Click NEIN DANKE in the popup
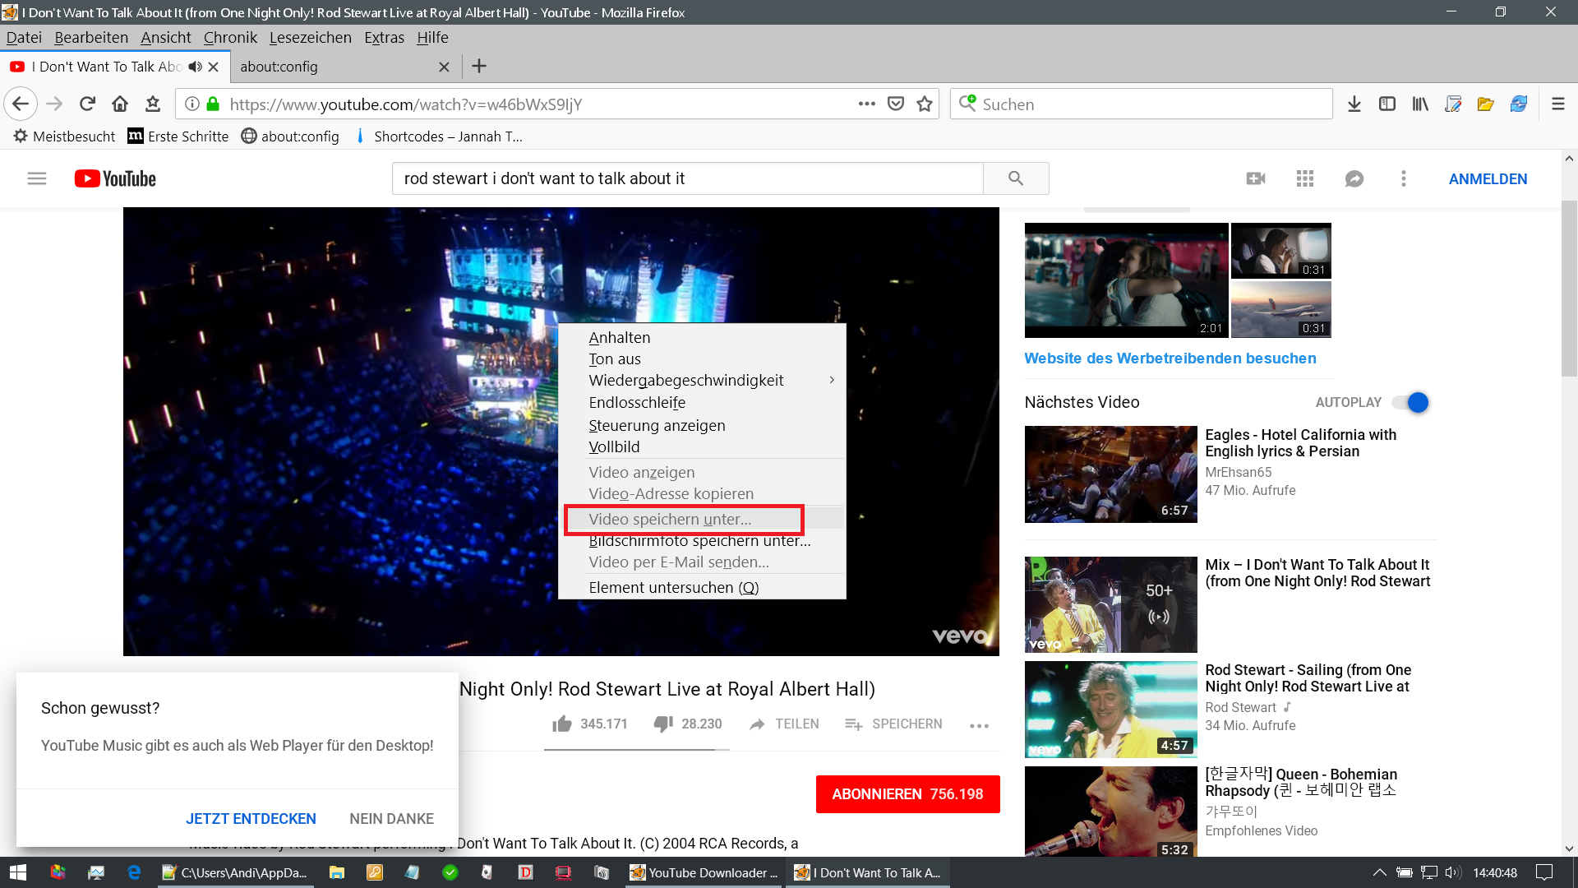The width and height of the screenshot is (1578, 888). click(x=391, y=818)
